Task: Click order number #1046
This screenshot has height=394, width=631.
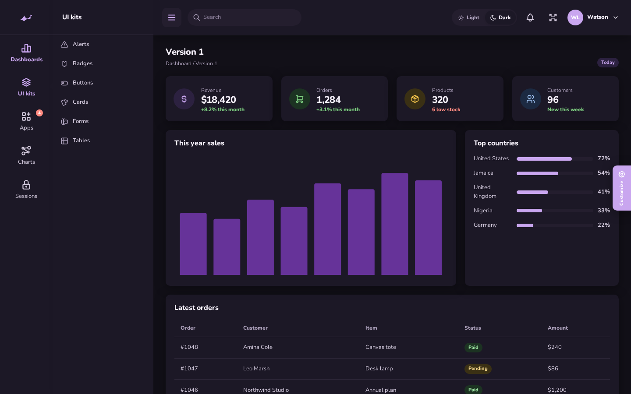Action: [x=189, y=390]
